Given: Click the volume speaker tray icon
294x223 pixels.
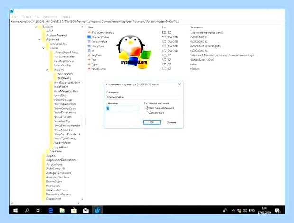Looking at the screenshot, I should [245, 211].
